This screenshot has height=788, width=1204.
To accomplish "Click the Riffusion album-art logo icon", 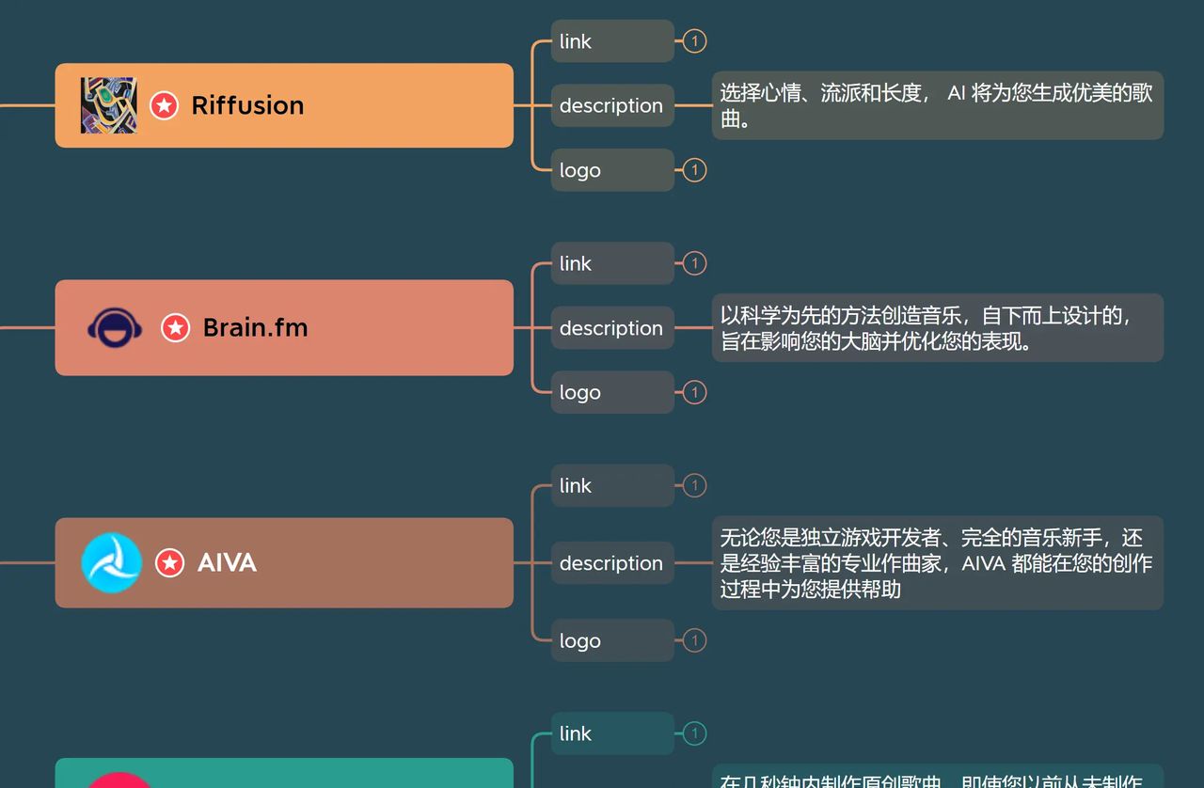I will click(108, 105).
